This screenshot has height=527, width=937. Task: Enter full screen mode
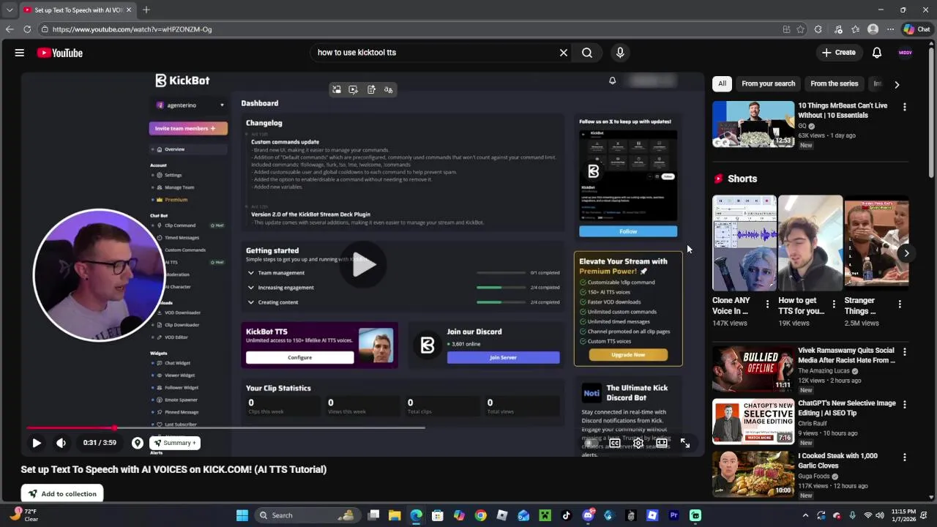pyautogui.click(x=685, y=443)
